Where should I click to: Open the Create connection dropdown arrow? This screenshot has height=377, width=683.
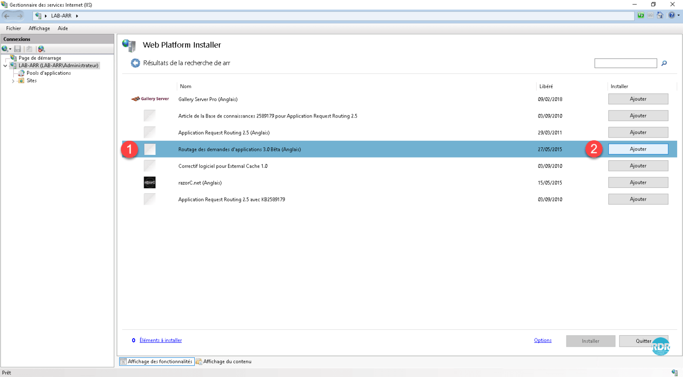tap(10, 49)
